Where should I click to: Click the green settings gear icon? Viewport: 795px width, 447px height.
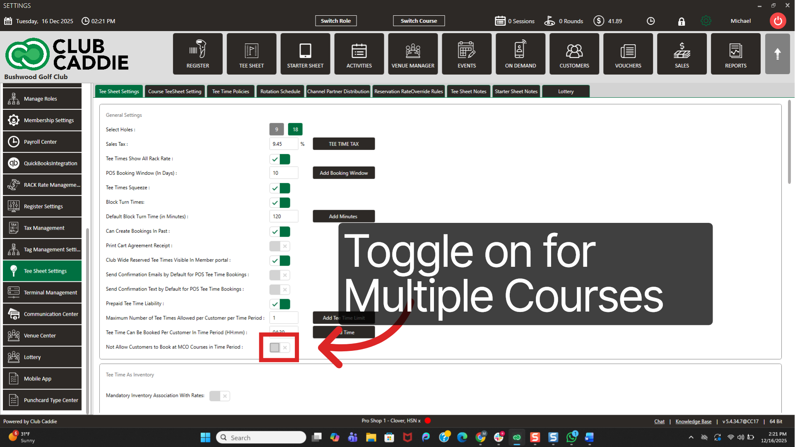pyautogui.click(x=706, y=21)
